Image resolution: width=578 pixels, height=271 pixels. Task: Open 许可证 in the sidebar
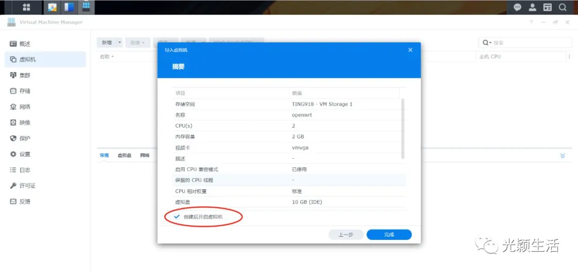click(27, 185)
